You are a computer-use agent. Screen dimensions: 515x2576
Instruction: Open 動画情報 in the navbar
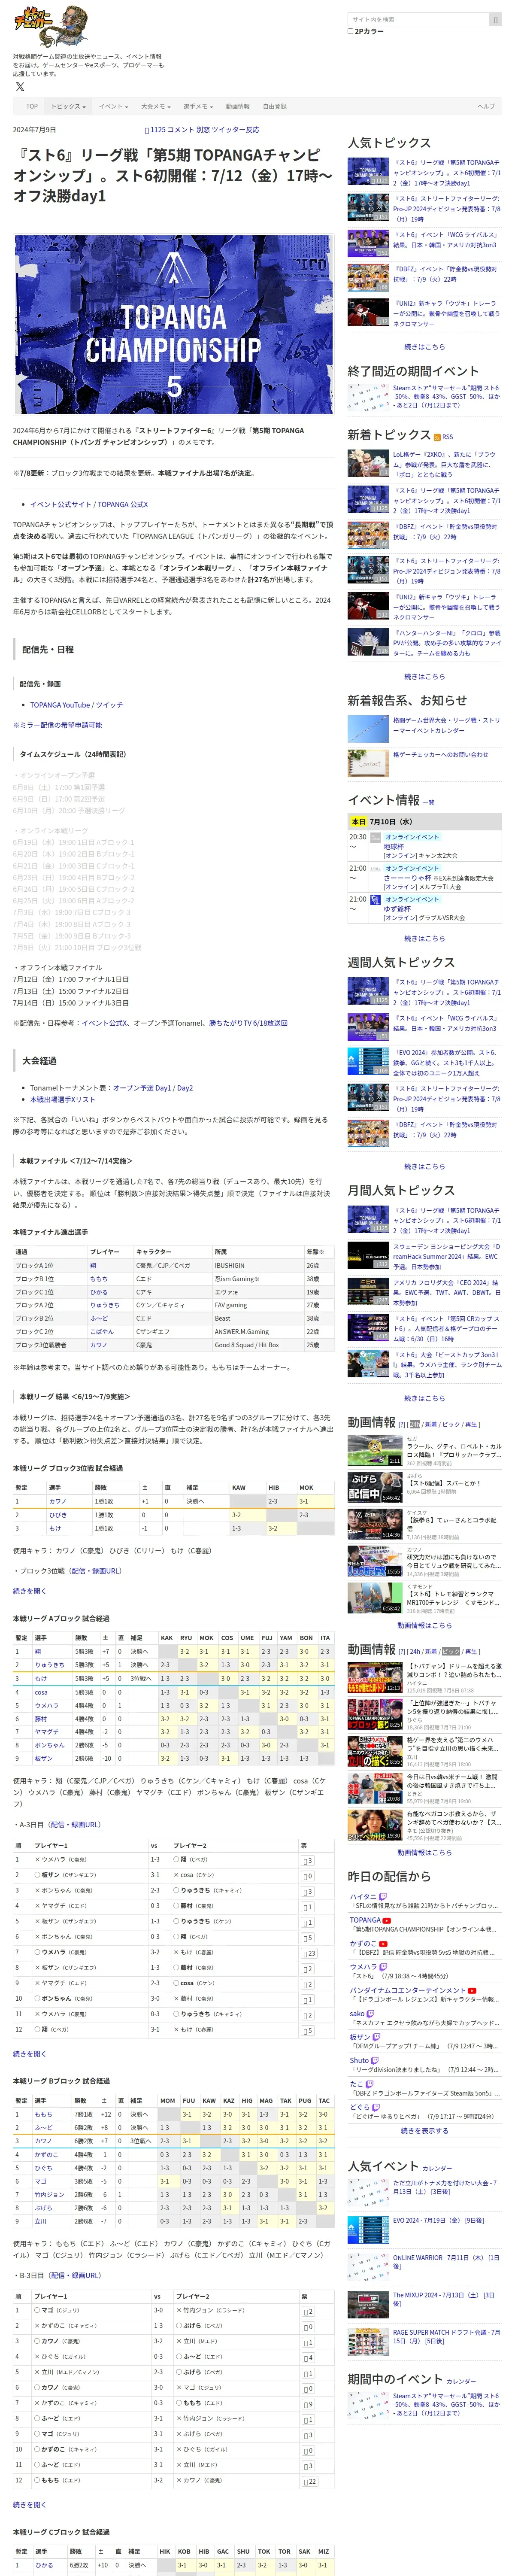[x=238, y=106]
